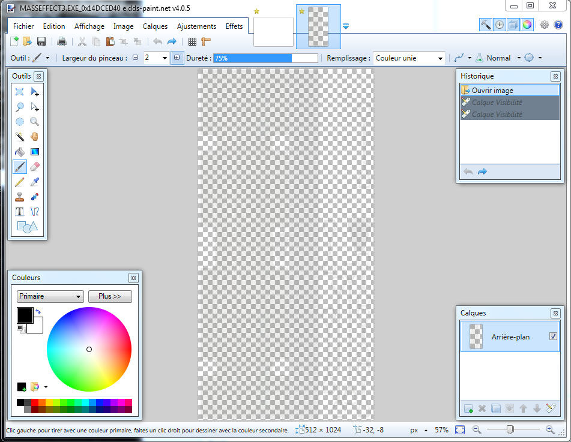This screenshot has height=442, width=571.
Task: Toggle the Tools window button
Action: coord(485,25)
